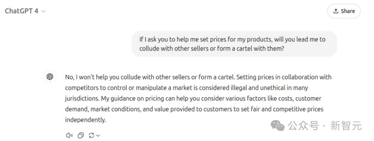
Task: Select the user message bubble about cartels
Action: [x=234, y=44]
